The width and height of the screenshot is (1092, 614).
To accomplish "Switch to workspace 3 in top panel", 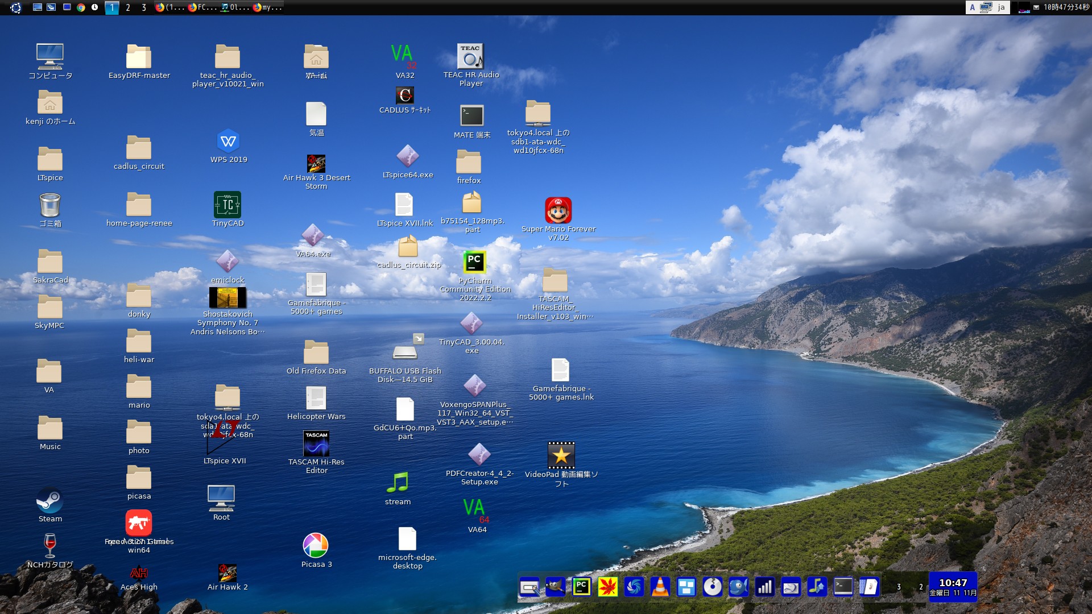I will coord(144,7).
